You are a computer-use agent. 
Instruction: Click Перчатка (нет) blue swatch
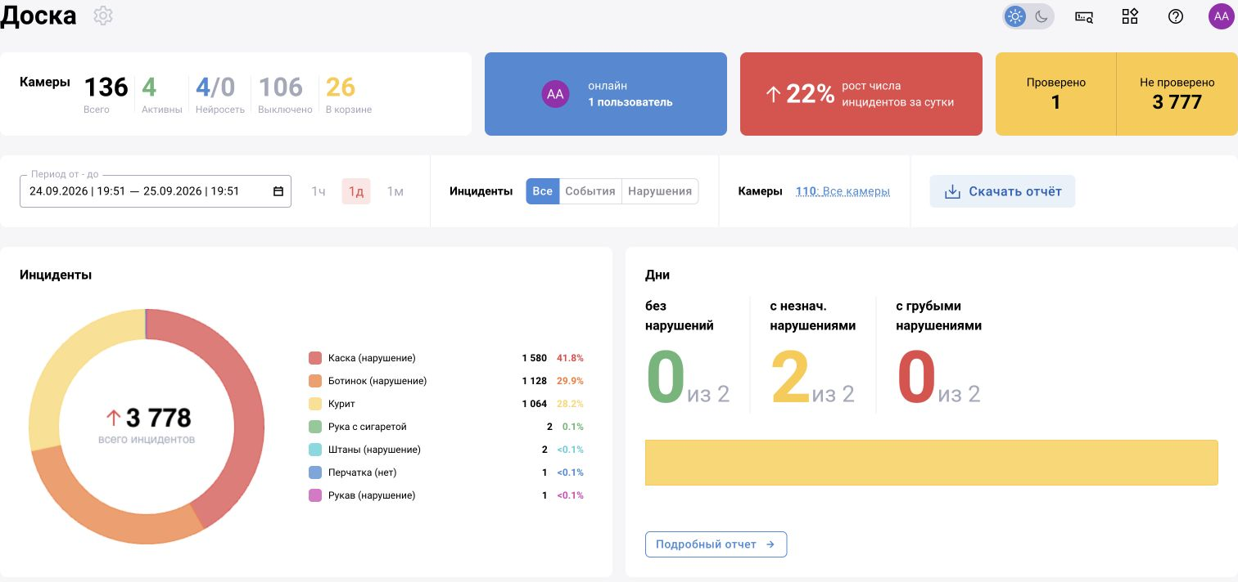tap(315, 472)
